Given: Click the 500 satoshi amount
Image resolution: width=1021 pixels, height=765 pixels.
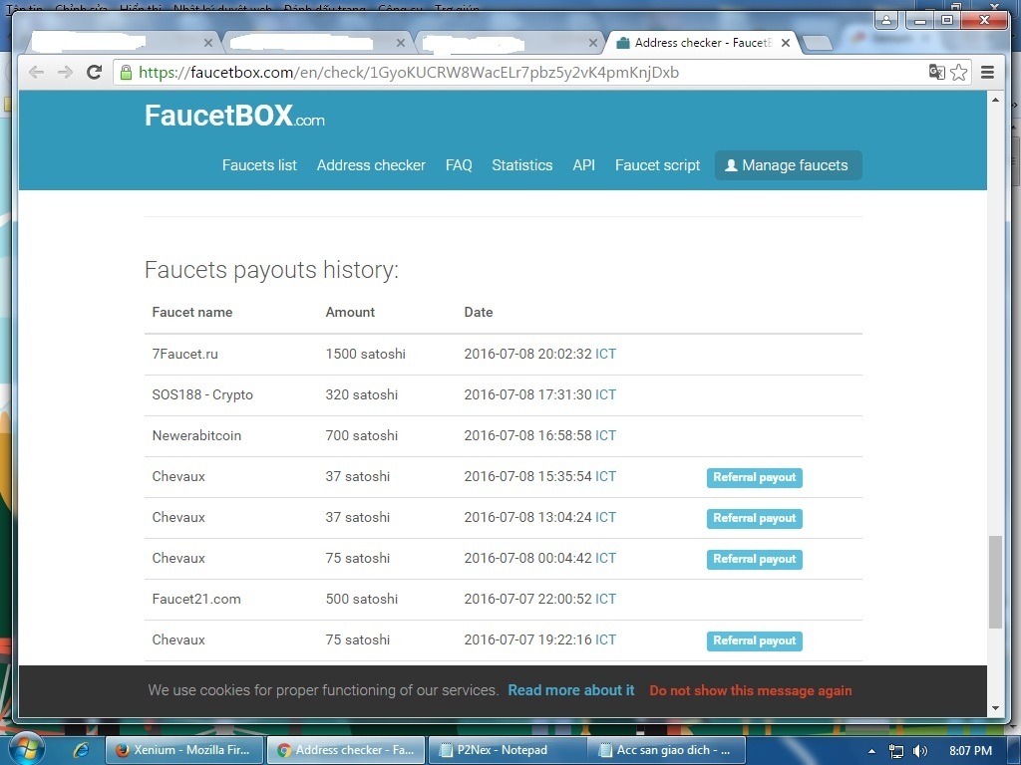Looking at the screenshot, I should click(361, 599).
